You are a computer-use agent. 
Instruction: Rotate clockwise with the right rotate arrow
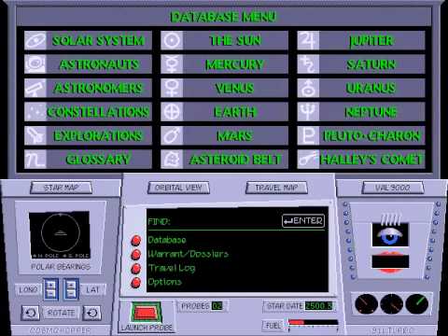point(91,313)
